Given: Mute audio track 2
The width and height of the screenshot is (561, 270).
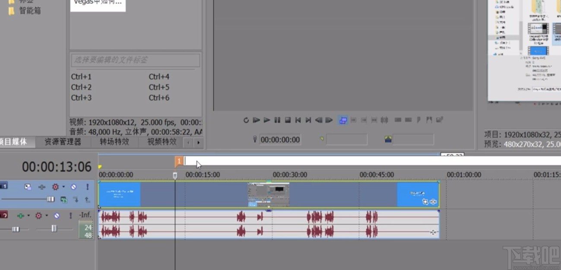Looking at the screenshot, I should 57,215.
